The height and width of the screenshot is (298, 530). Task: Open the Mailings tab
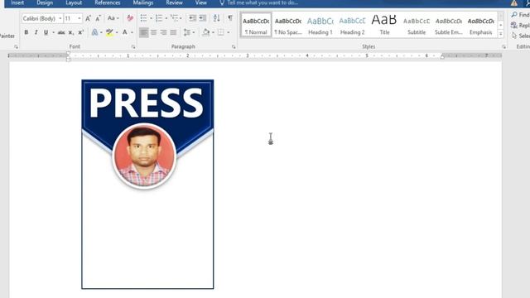(x=143, y=2)
